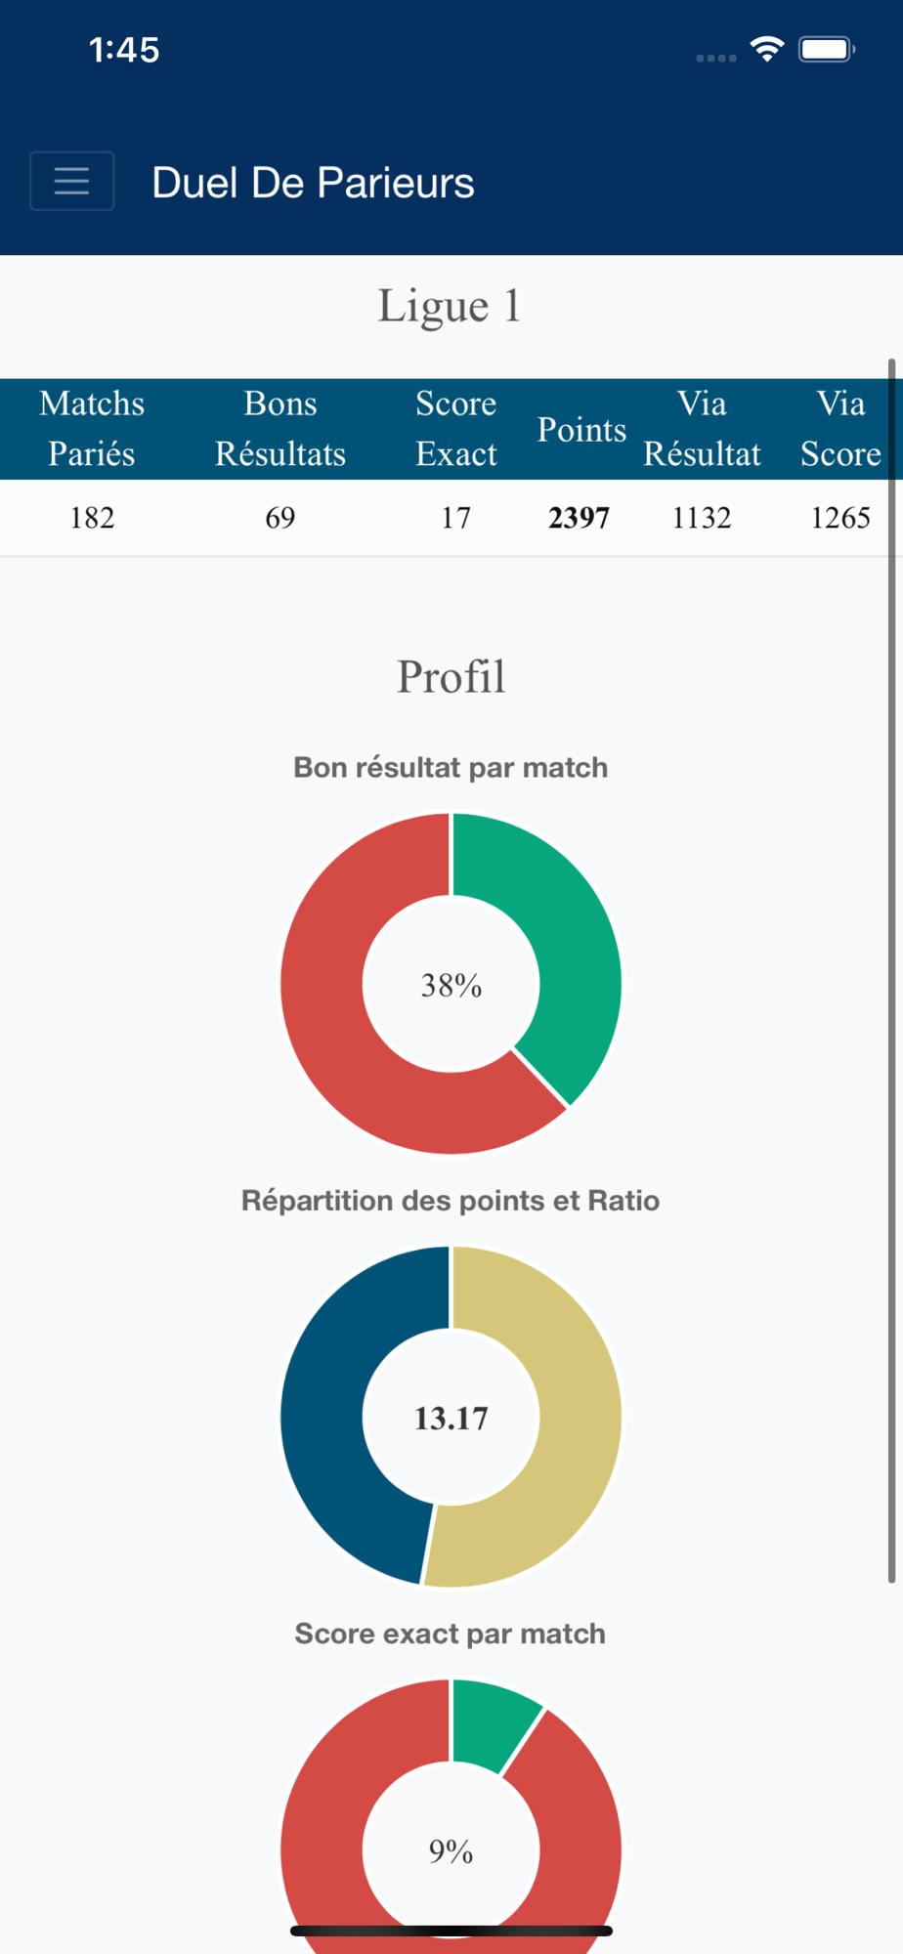The height and width of the screenshot is (1954, 903).
Task: Select the Via Résultat column header
Action: coord(702,429)
